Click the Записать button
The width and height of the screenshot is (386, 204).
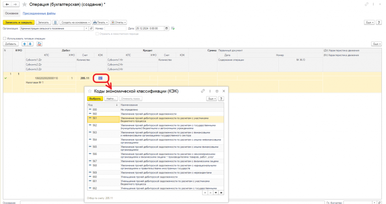[43, 22]
